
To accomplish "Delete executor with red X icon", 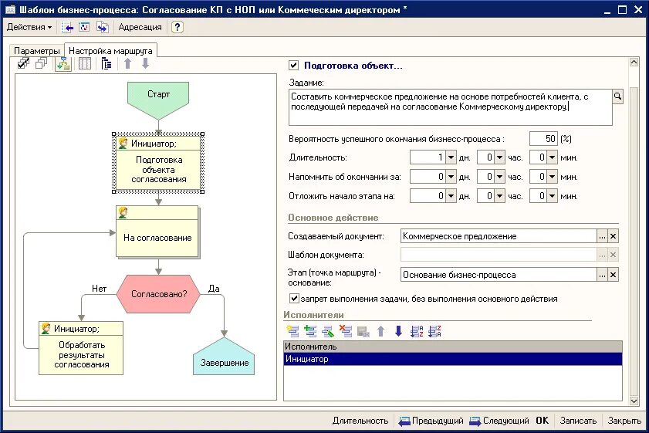I will 346,331.
